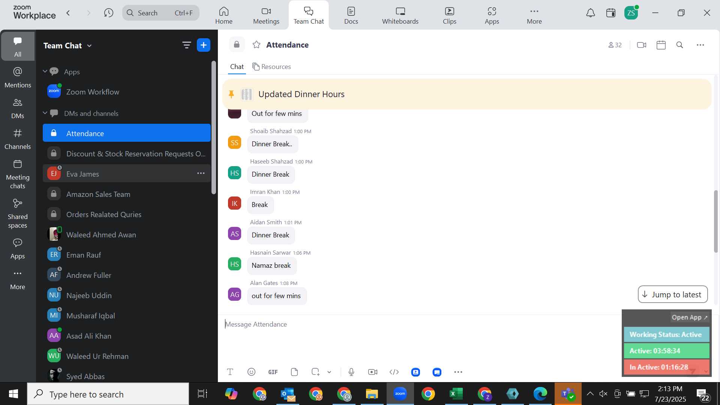This screenshot has height=405, width=720.
Task: Open Orders Realated Quries channel
Action: click(x=127, y=214)
